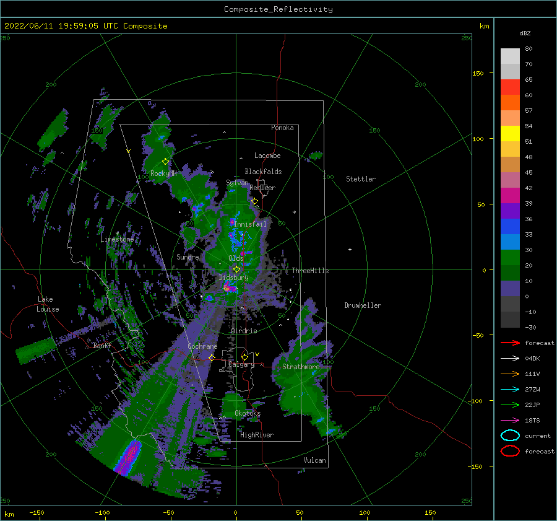Click the Drumheller city label
Image resolution: width=557 pixels, height=521 pixels.
click(363, 305)
